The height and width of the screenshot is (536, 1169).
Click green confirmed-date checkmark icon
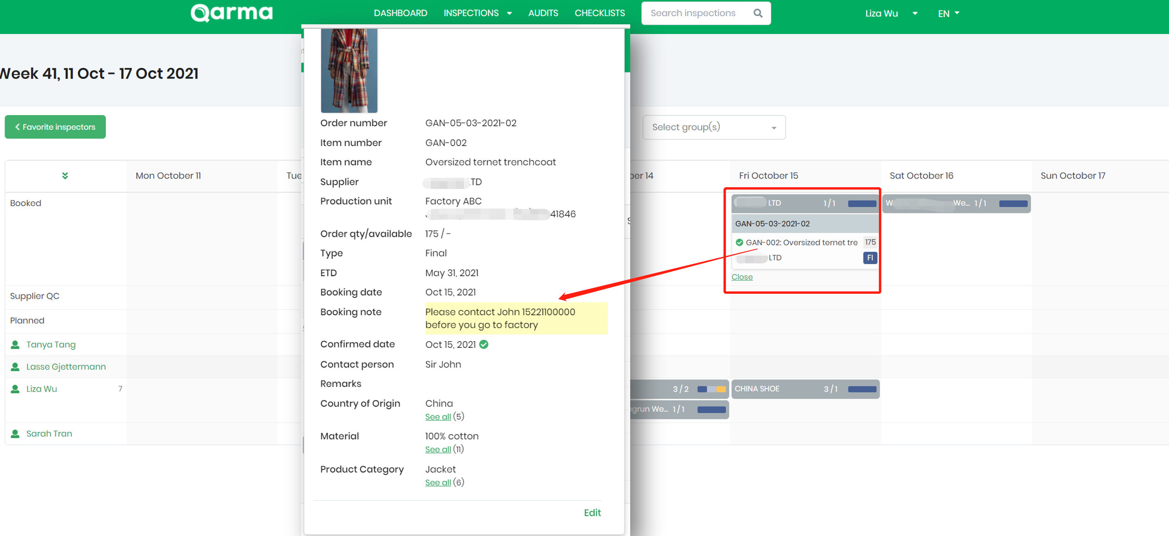484,344
